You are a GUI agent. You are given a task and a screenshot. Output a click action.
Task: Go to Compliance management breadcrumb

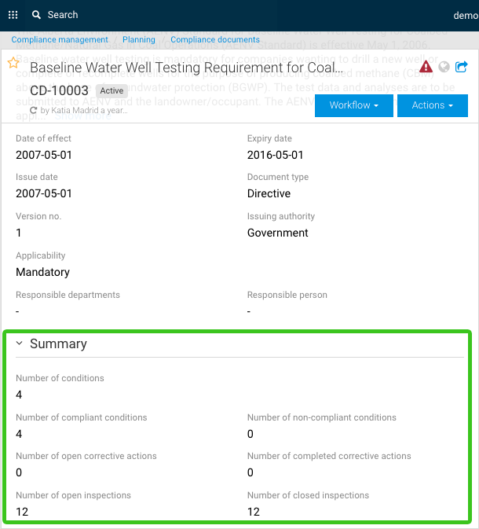coord(60,39)
